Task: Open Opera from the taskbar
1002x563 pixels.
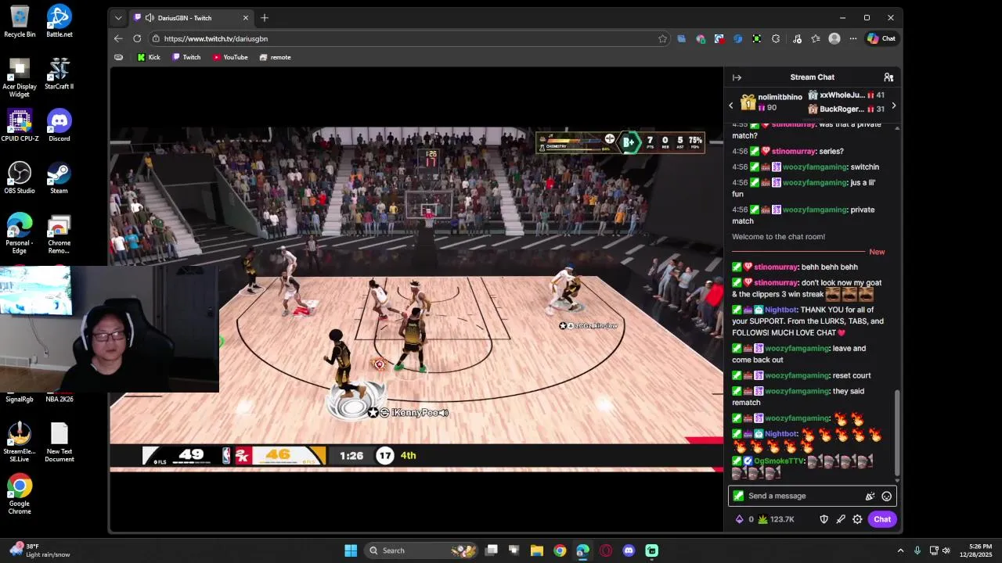Action: (606, 550)
